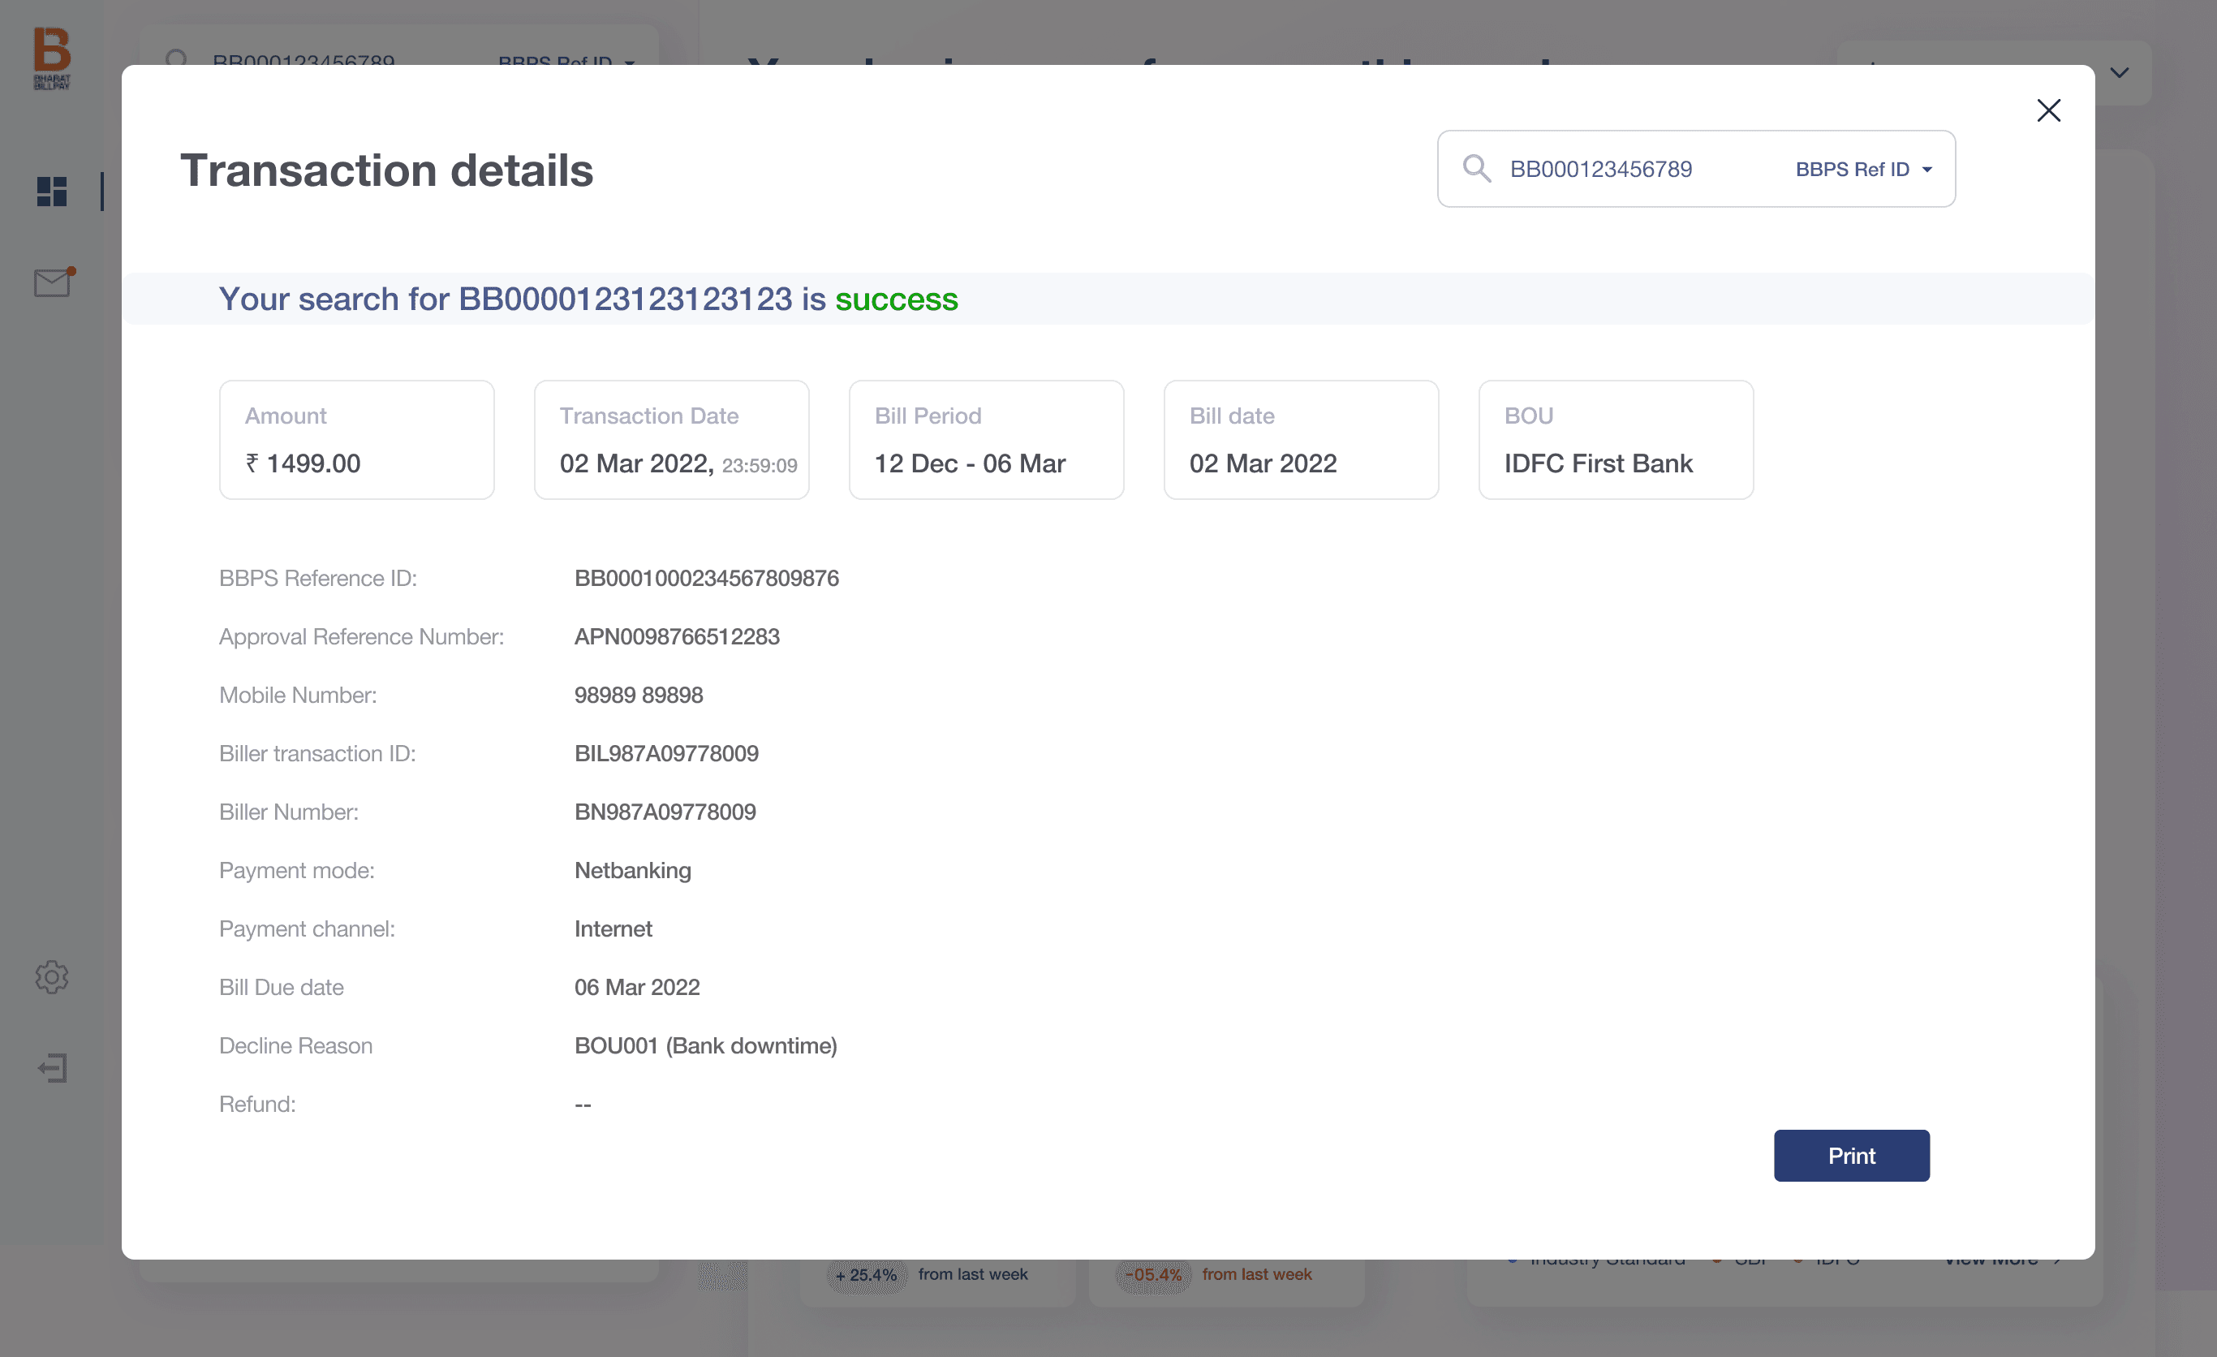2217x1357 pixels.
Task: Click the success search result banner
Action: 588,299
